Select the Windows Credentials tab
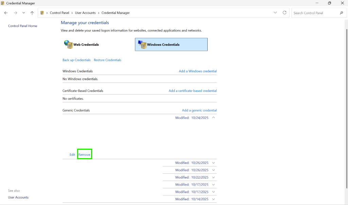This screenshot has width=348, height=205. (171, 44)
